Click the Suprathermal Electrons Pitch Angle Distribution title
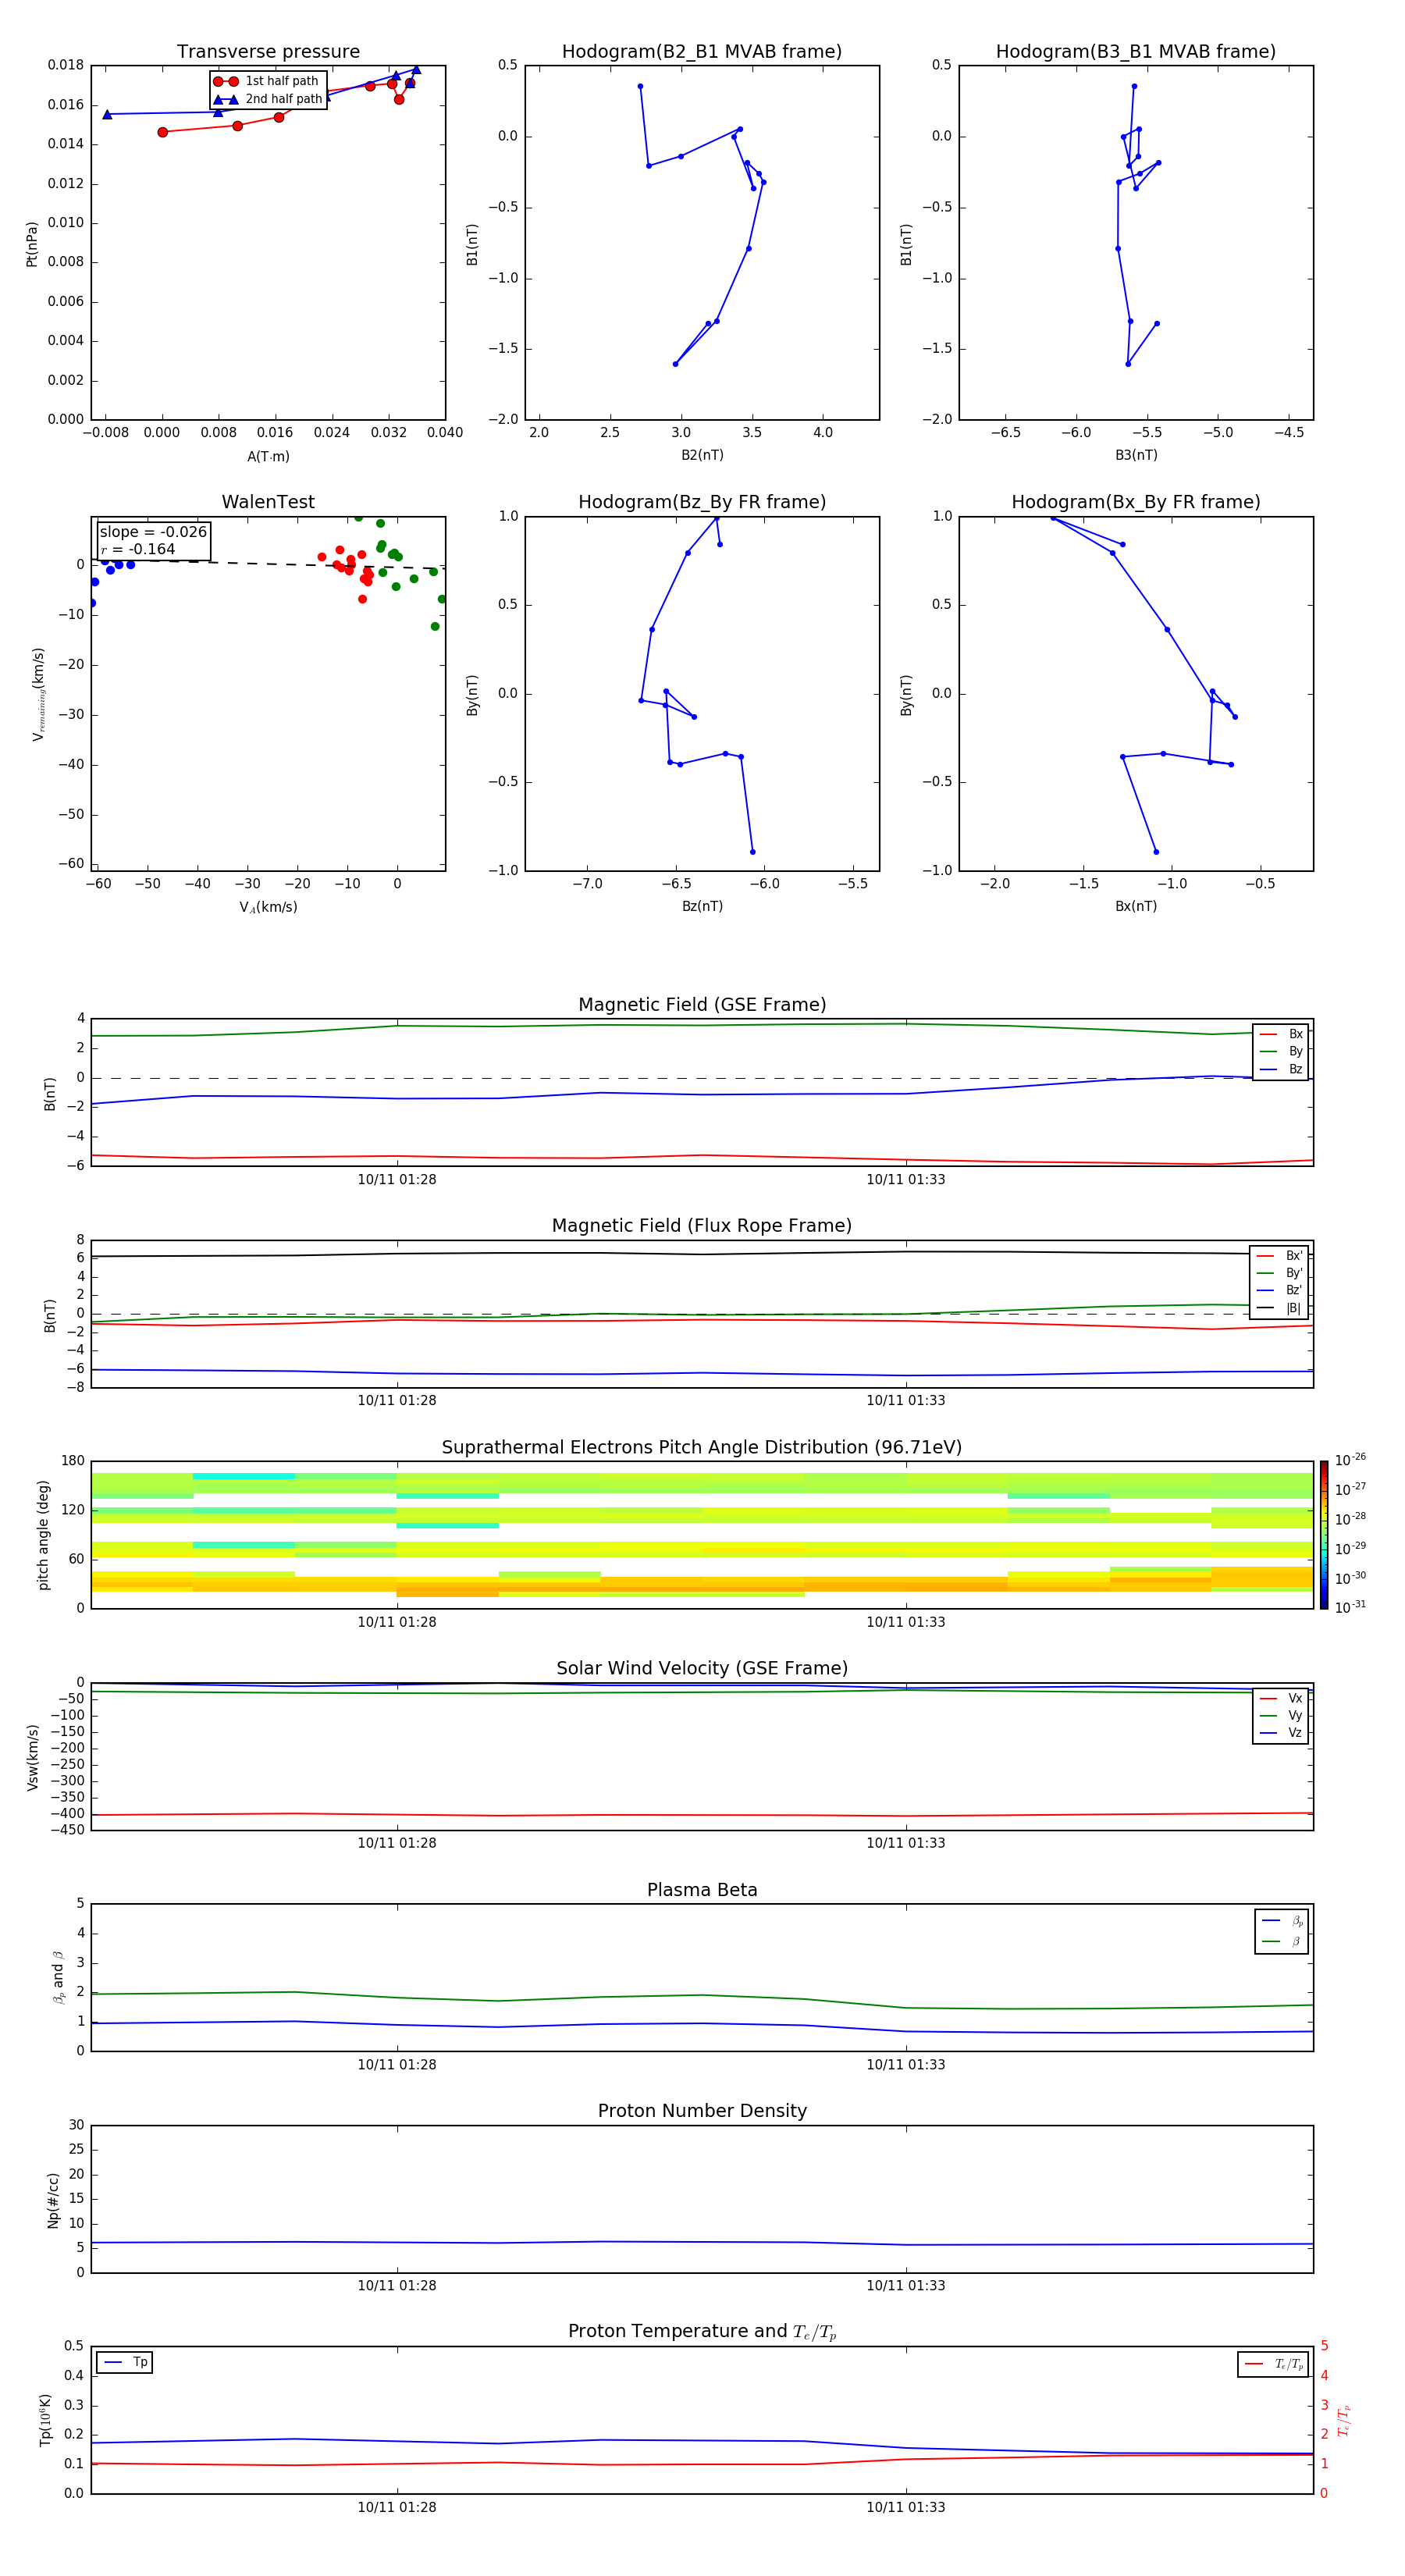Image resolution: width=1405 pixels, height=2576 pixels. 702,1448
